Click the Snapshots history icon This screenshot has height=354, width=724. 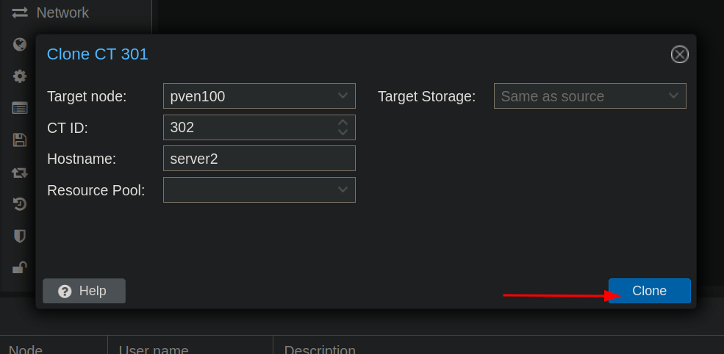click(x=20, y=204)
